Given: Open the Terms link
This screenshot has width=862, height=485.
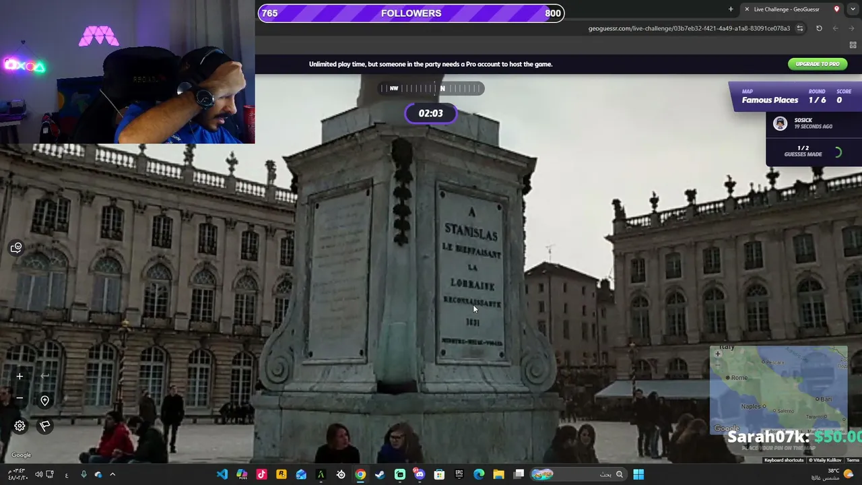Looking at the screenshot, I should [853, 460].
